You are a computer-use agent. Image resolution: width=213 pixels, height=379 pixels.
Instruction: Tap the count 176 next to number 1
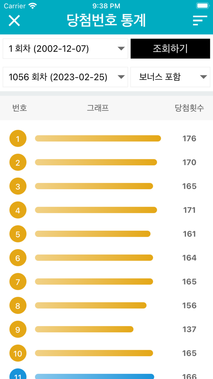pyautogui.click(x=189, y=138)
